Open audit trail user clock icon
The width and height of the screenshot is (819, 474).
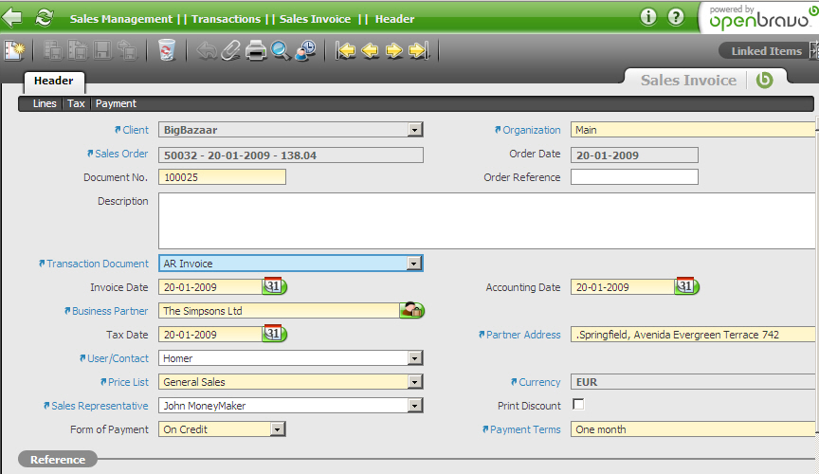click(305, 50)
